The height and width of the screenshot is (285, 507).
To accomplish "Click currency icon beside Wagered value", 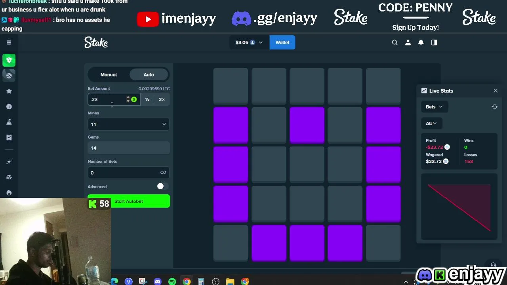I will coord(446,161).
